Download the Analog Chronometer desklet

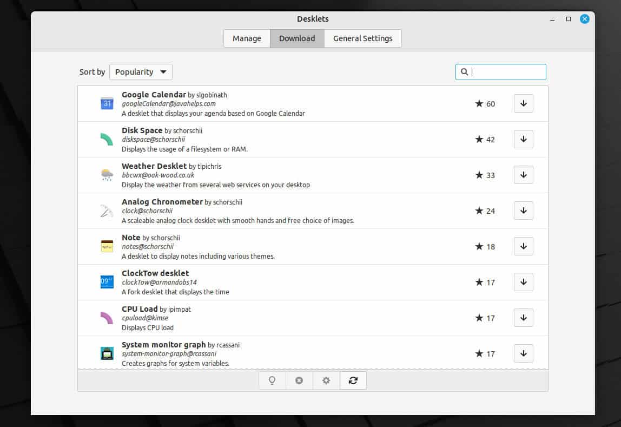523,211
